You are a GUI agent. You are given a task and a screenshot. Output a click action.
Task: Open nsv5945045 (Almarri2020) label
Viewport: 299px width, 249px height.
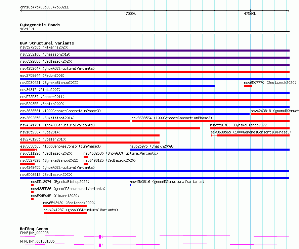(x=55, y=196)
